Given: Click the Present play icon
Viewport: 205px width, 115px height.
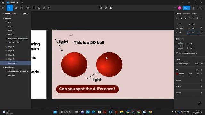Looking at the screenshot, I should pyautogui.click(x=193, y=8).
